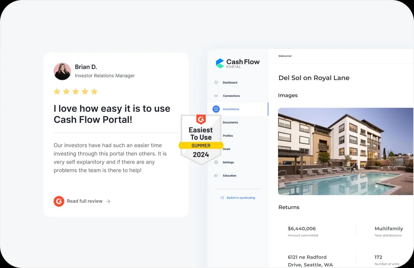Click the Read full review link
414x268 pixels.
click(85, 201)
